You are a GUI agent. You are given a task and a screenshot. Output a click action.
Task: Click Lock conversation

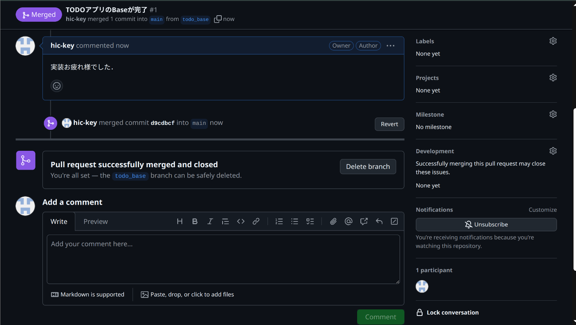[448, 312]
